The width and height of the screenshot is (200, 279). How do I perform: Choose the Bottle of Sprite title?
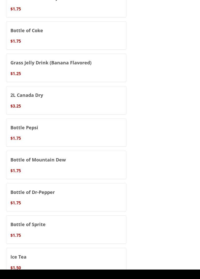coord(28,225)
